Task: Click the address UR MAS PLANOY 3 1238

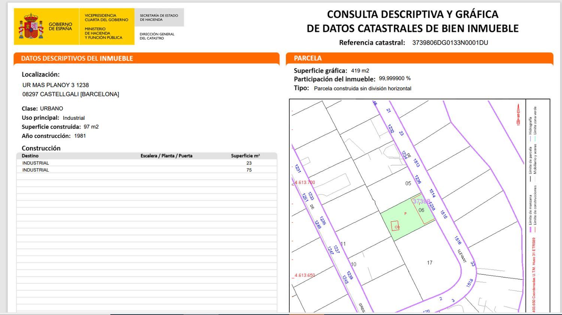Action: 55,85
